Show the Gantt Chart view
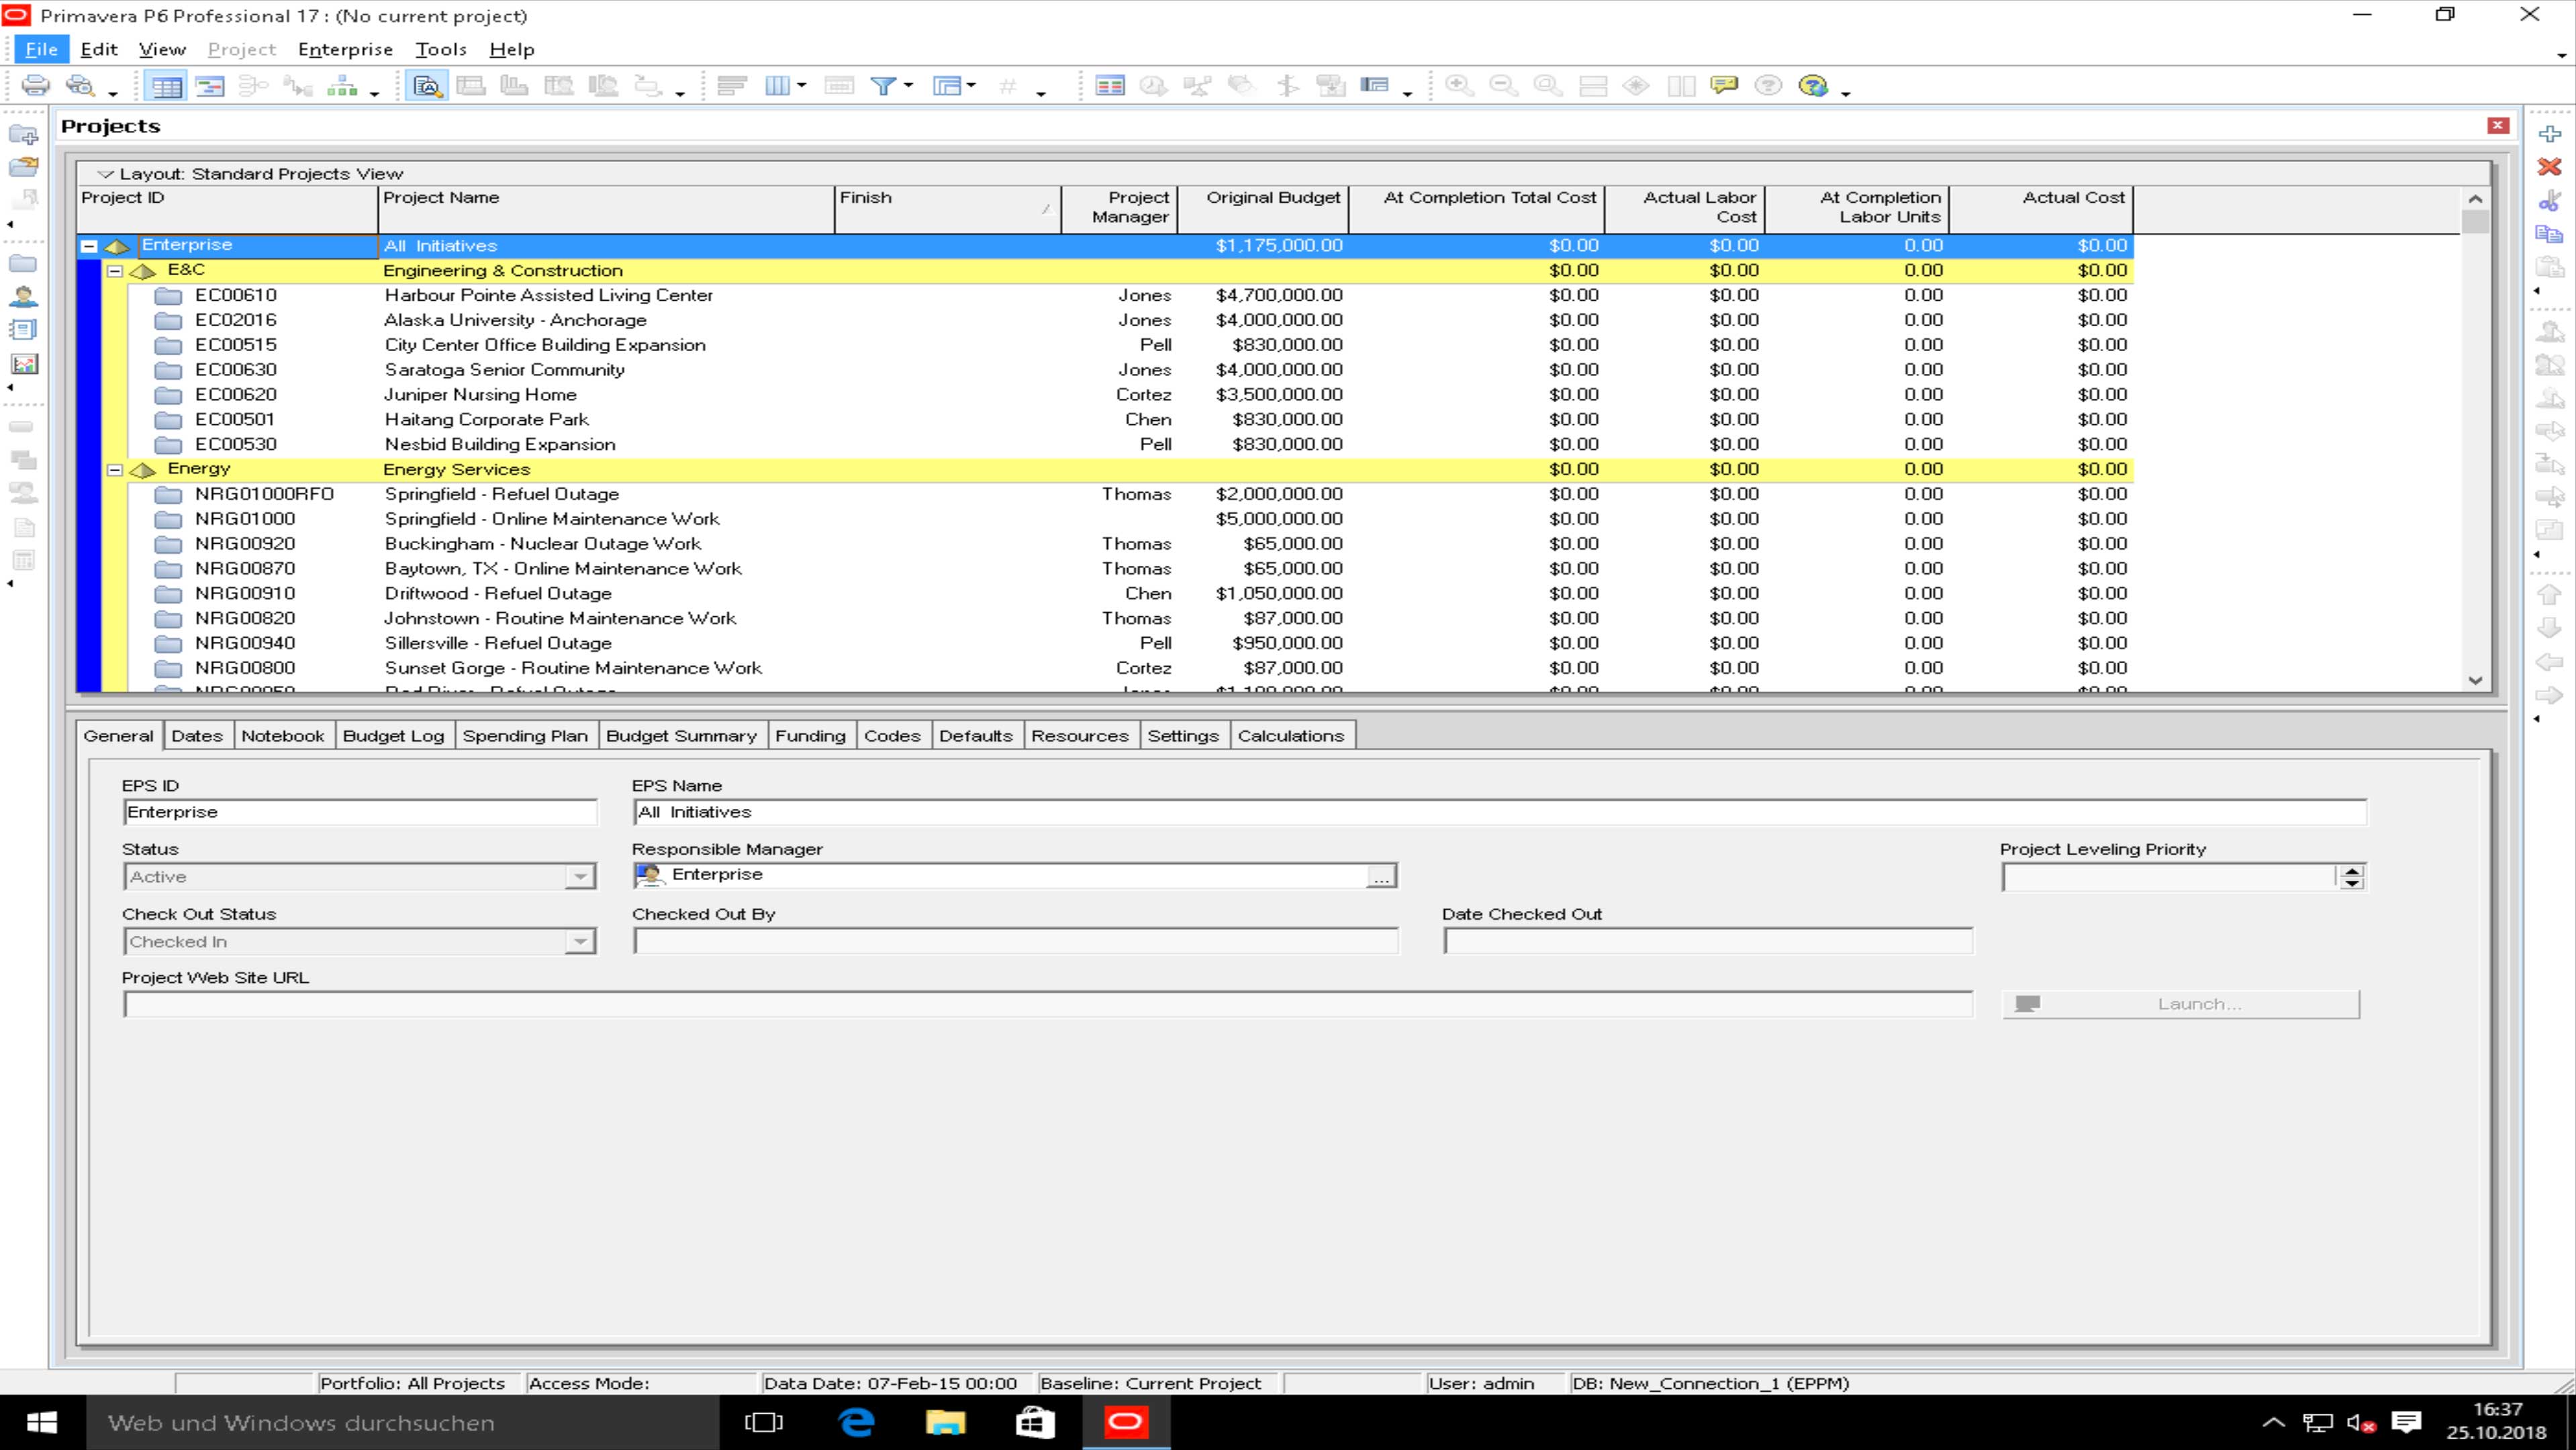This screenshot has height=1450, width=2576. click(x=209, y=86)
